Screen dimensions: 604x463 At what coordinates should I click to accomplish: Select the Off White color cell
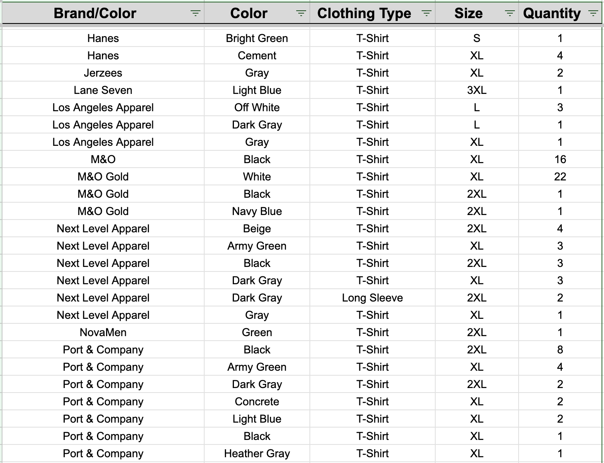pos(257,108)
